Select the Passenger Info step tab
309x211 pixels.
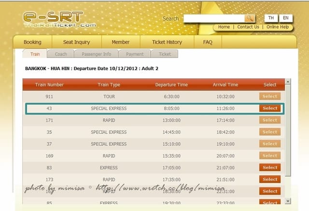click(97, 54)
